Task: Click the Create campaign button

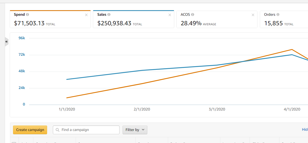Action: point(30,130)
